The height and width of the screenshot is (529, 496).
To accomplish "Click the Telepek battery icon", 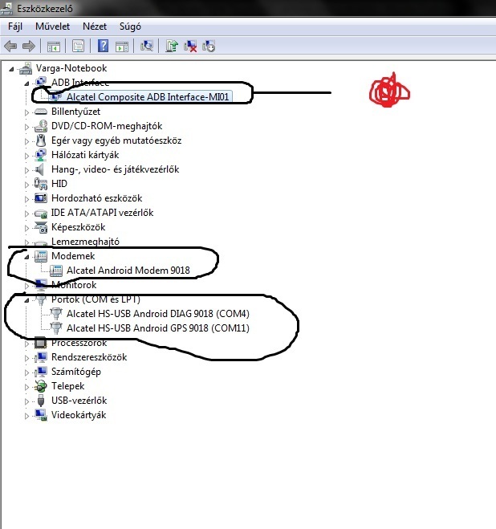I will tap(41, 386).
